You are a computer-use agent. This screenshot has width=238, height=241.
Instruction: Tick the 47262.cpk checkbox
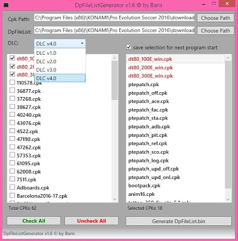pyautogui.click(x=12, y=147)
